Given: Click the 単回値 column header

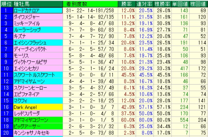Looking at the screenshot, I should pos(180,4).
